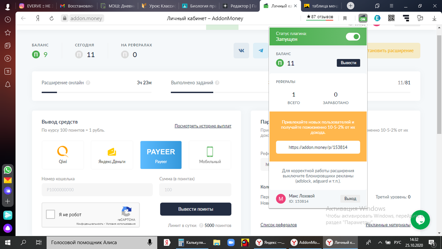The height and width of the screenshot is (249, 442).
Task: Click the 87 отзывов reviews badge
Action: tap(320, 17)
